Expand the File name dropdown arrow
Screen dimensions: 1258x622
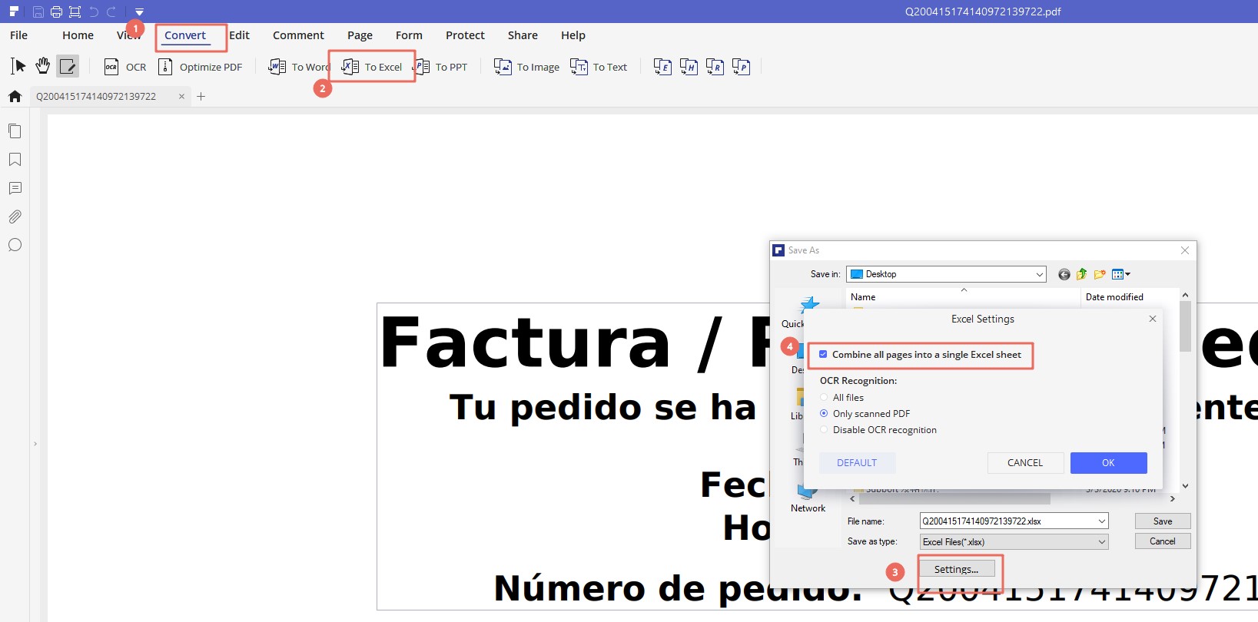tap(1102, 521)
